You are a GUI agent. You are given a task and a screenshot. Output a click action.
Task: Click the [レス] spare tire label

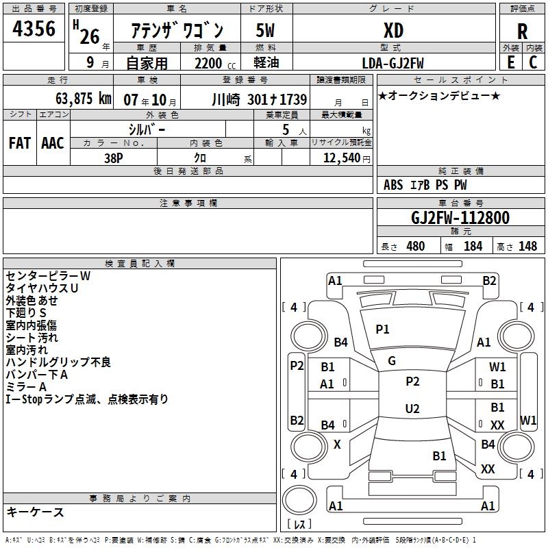click(299, 523)
